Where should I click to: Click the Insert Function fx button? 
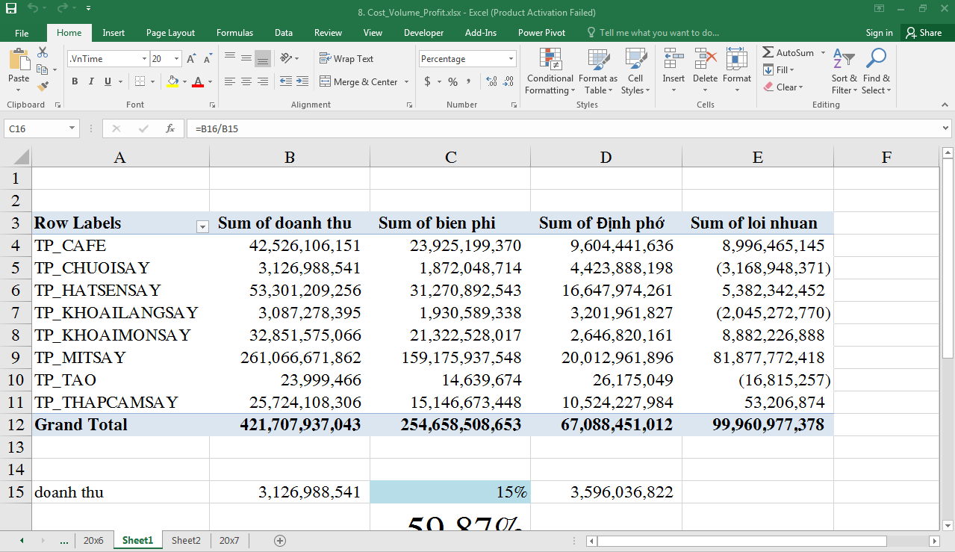click(x=170, y=128)
